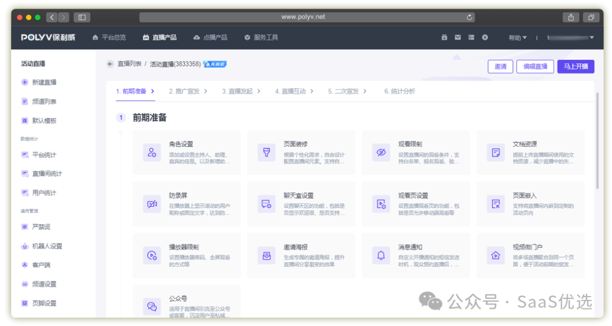The height and width of the screenshot is (326, 612).
Task: Click the 编辑直播 button
Action: (534, 66)
